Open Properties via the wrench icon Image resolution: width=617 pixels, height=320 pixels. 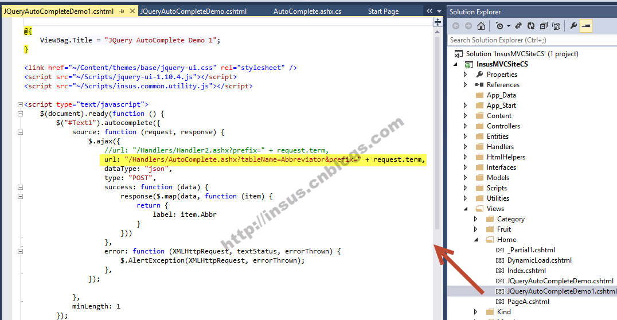(573, 26)
